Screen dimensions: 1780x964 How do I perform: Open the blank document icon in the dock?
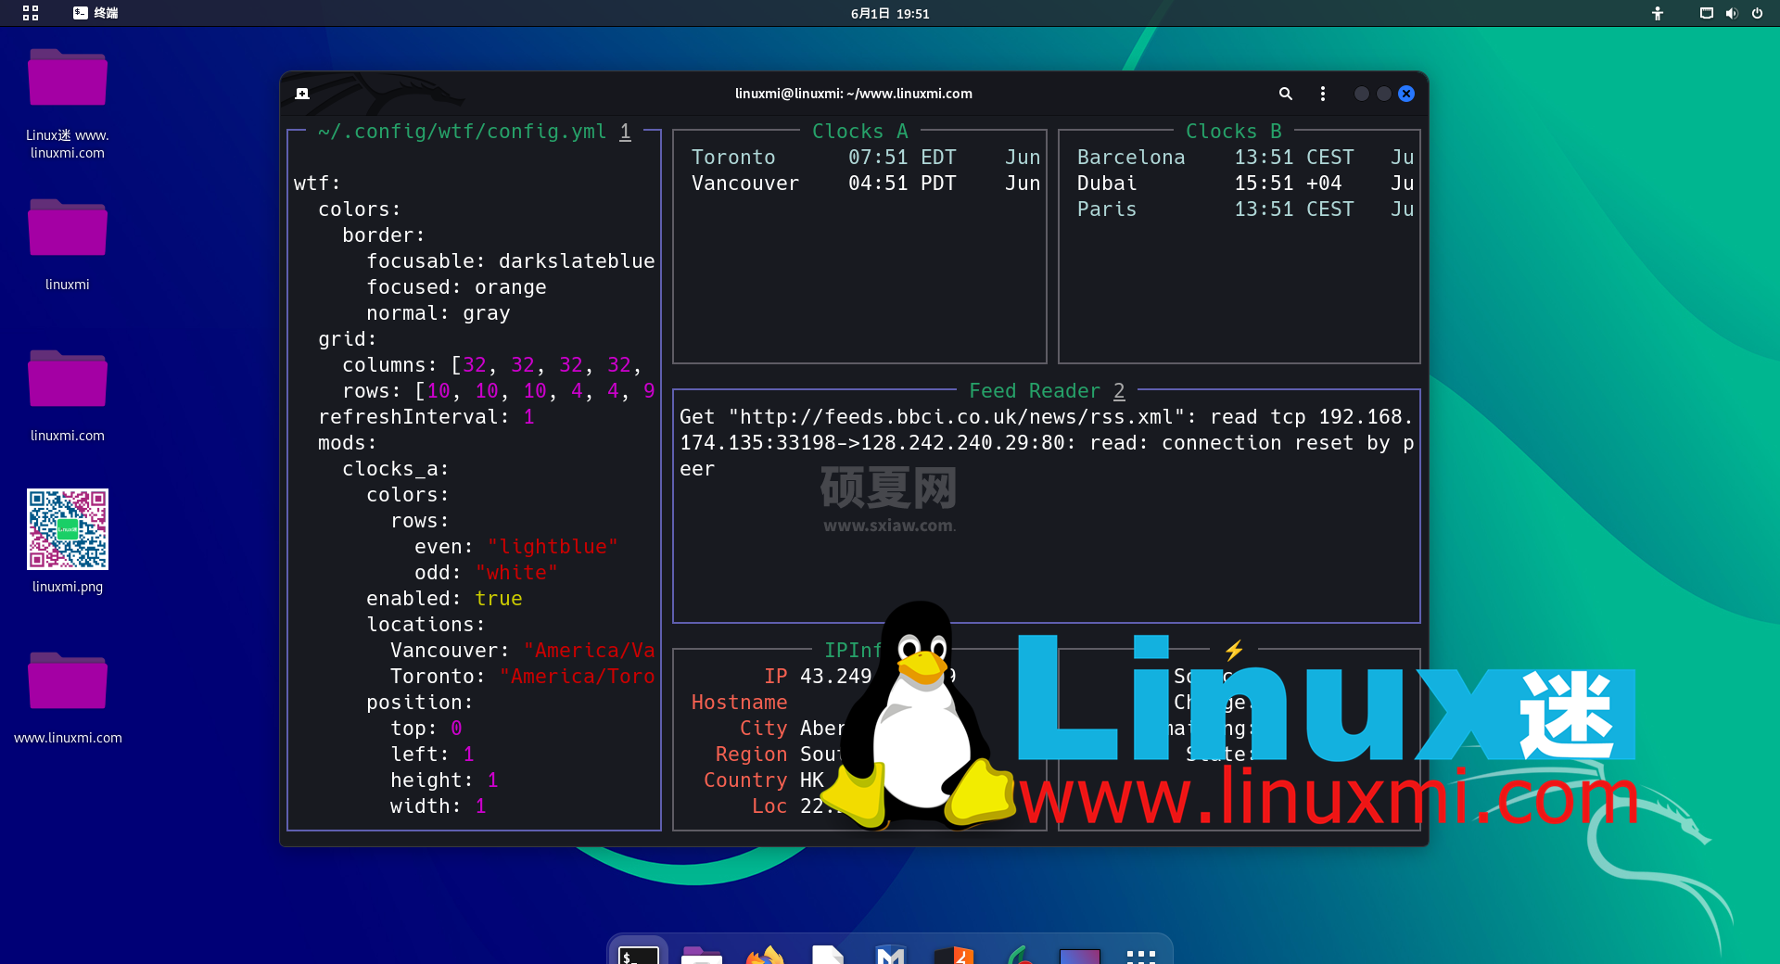(828, 954)
